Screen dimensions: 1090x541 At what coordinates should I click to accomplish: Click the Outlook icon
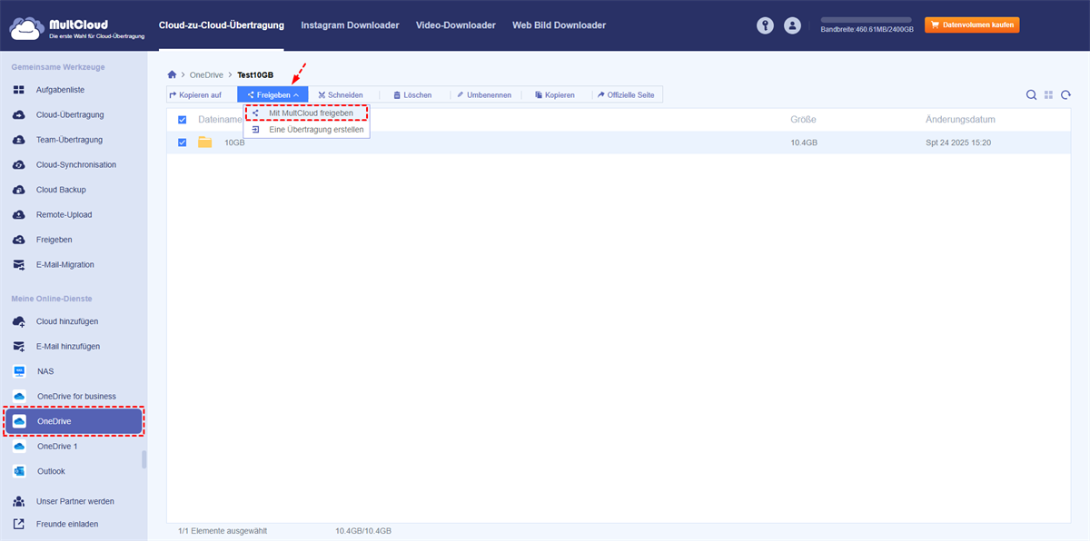[19, 471]
